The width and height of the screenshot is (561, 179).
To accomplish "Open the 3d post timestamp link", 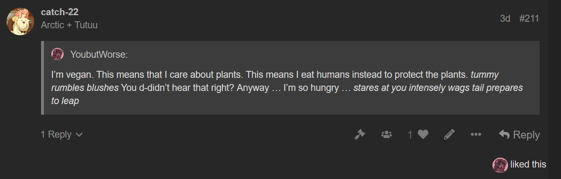I will pos(505,18).
